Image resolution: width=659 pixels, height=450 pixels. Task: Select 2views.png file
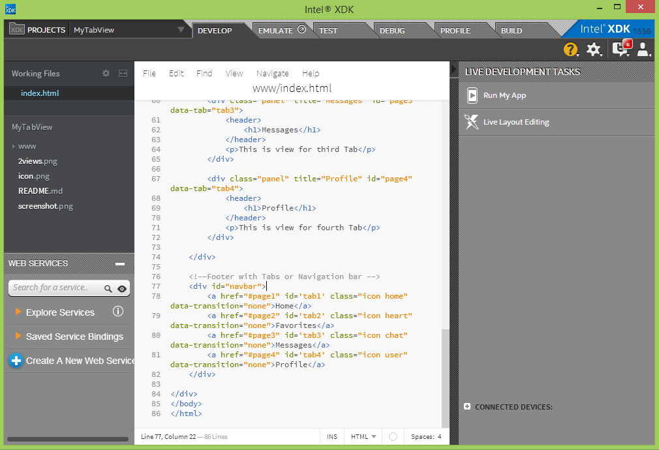[x=37, y=161]
